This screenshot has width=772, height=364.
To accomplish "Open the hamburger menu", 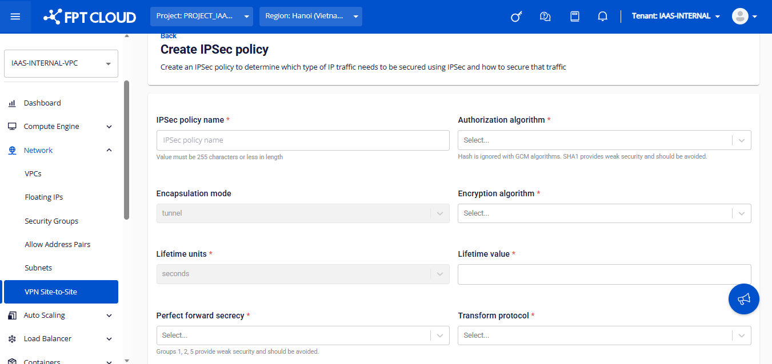I will (x=15, y=17).
